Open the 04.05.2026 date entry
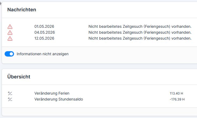The width and height of the screenshot is (197, 118). (45, 32)
